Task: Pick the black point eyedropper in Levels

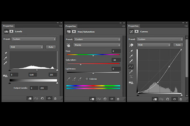Action: coord(5,53)
